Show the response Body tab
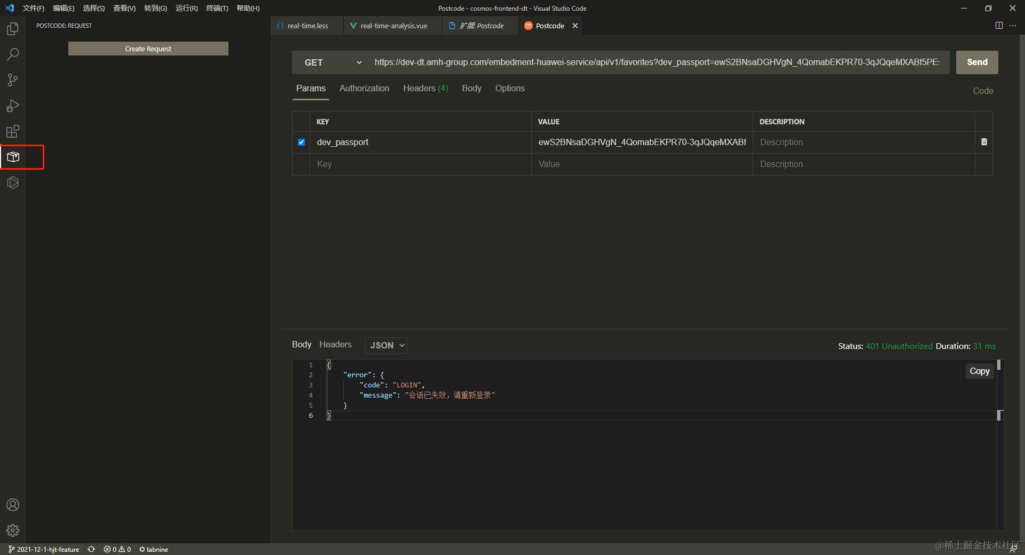This screenshot has height=555, width=1025. coord(302,345)
